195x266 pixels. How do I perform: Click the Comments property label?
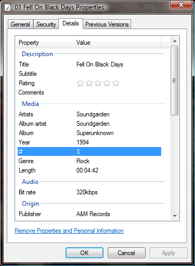point(31,92)
